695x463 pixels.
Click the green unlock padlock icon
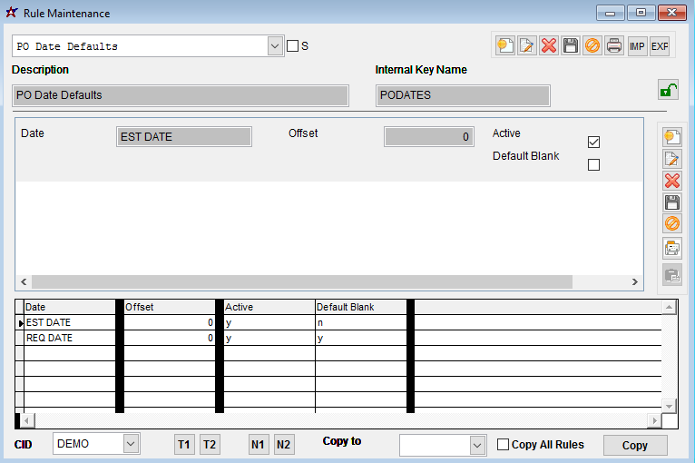[668, 90]
